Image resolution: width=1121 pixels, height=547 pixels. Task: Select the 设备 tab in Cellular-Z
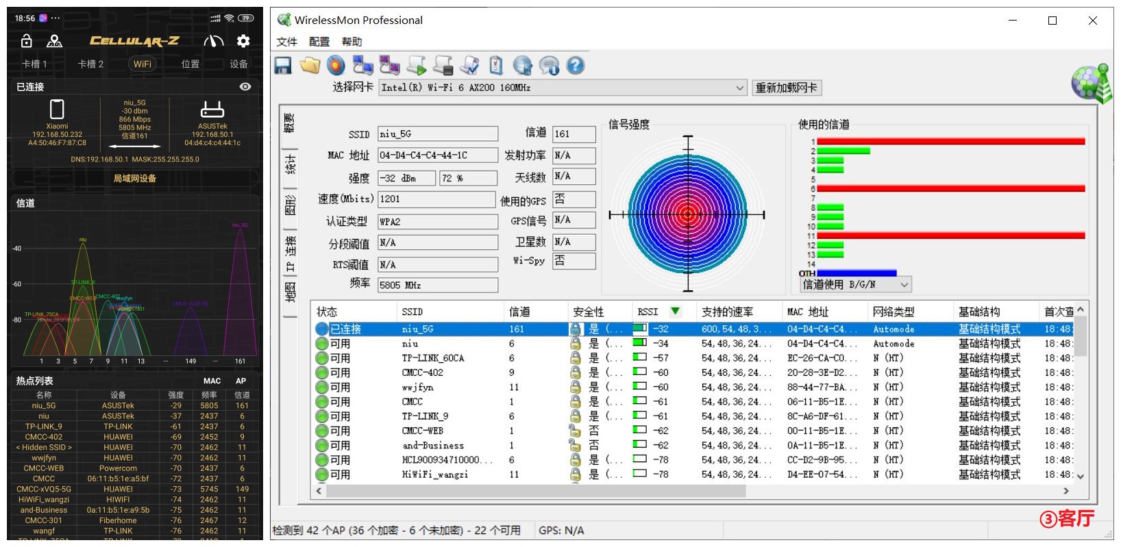pyautogui.click(x=238, y=64)
